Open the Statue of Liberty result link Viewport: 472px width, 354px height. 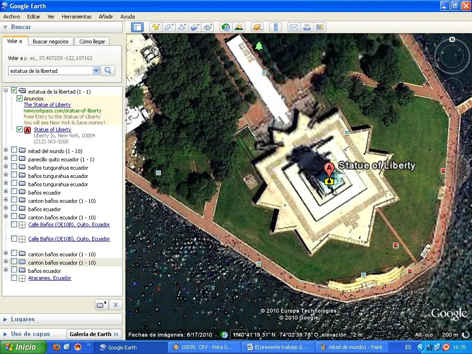point(53,130)
